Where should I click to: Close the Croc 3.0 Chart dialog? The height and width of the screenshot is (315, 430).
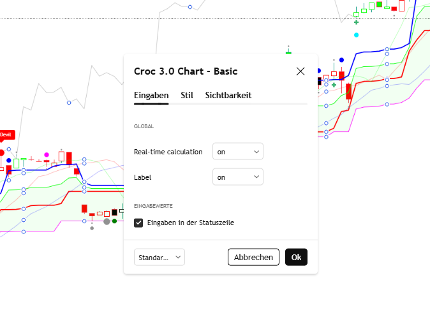(x=300, y=71)
